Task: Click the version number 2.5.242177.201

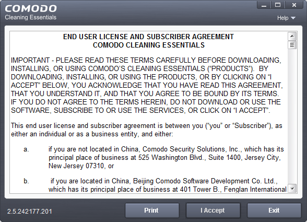Action: point(30,212)
